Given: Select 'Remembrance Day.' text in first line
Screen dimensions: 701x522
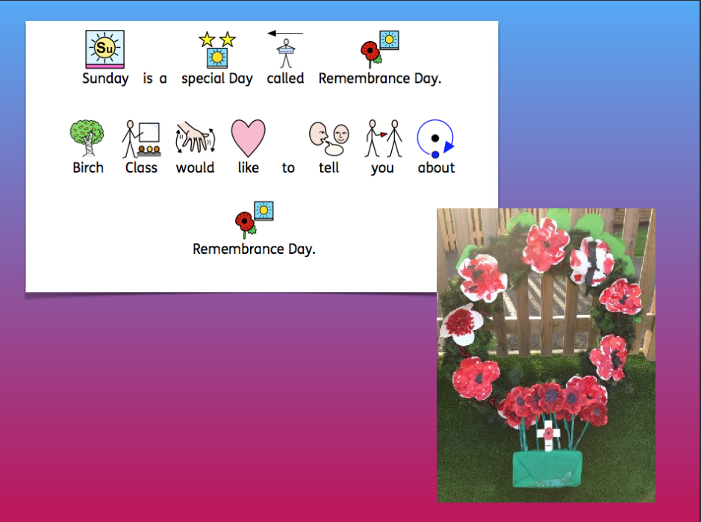Looking at the screenshot, I should click(379, 78).
